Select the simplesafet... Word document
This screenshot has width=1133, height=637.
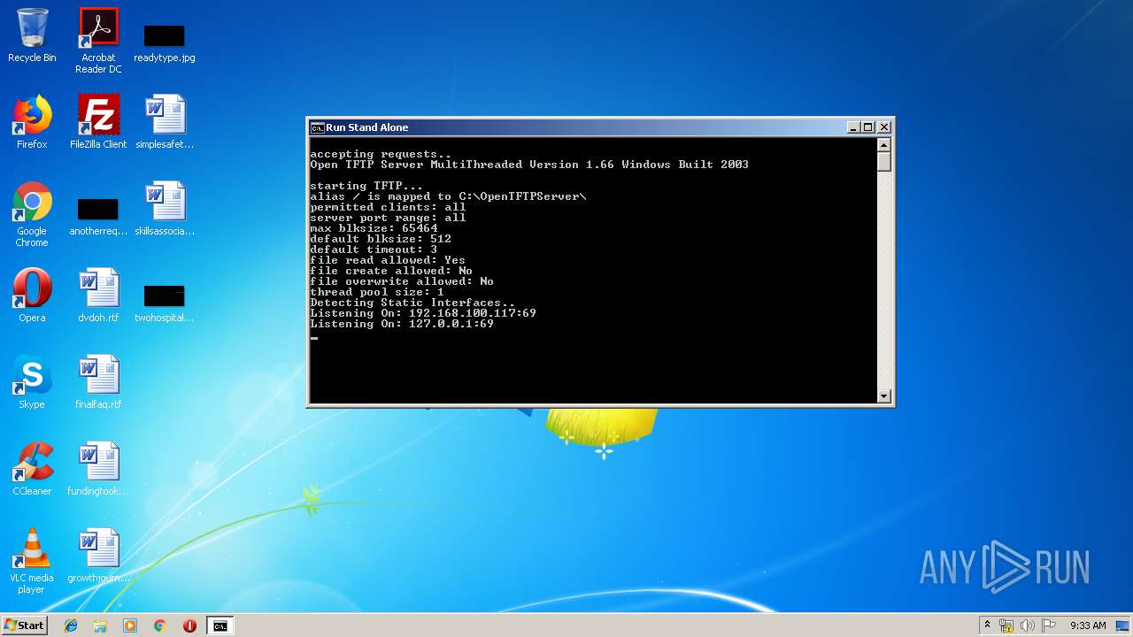tap(165, 122)
